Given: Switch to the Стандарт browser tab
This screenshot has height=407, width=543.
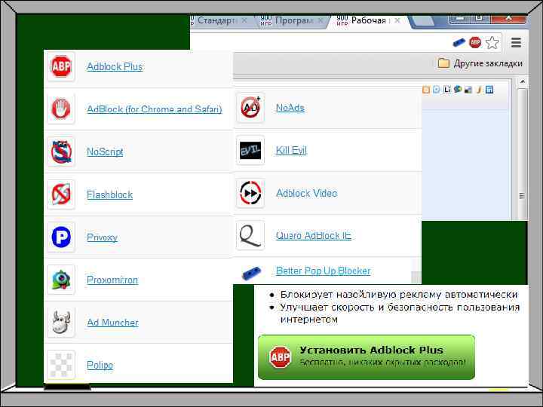Looking at the screenshot, I should tap(216, 20).
